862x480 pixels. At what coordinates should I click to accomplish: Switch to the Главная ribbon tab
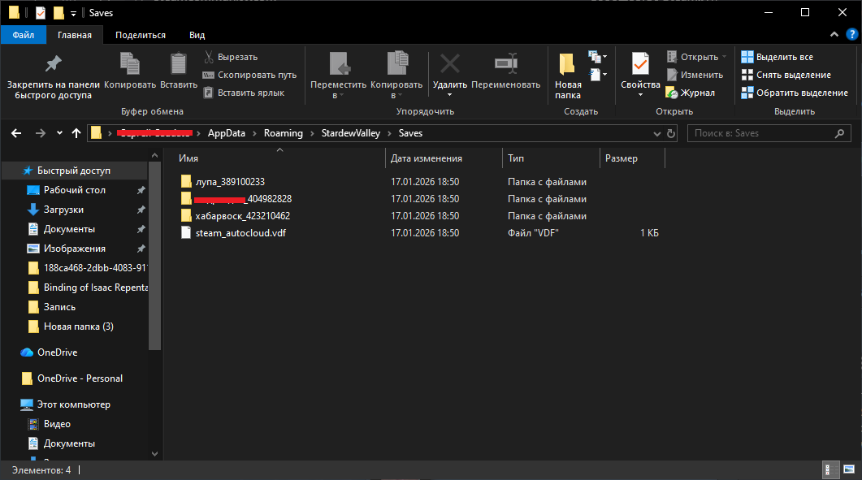75,35
